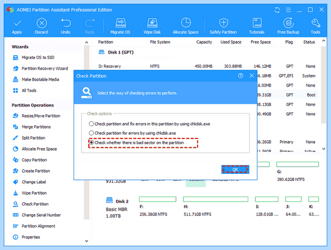The width and height of the screenshot is (331, 250).
Task: Sort by File System column header
Action: click(x=160, y=42)
